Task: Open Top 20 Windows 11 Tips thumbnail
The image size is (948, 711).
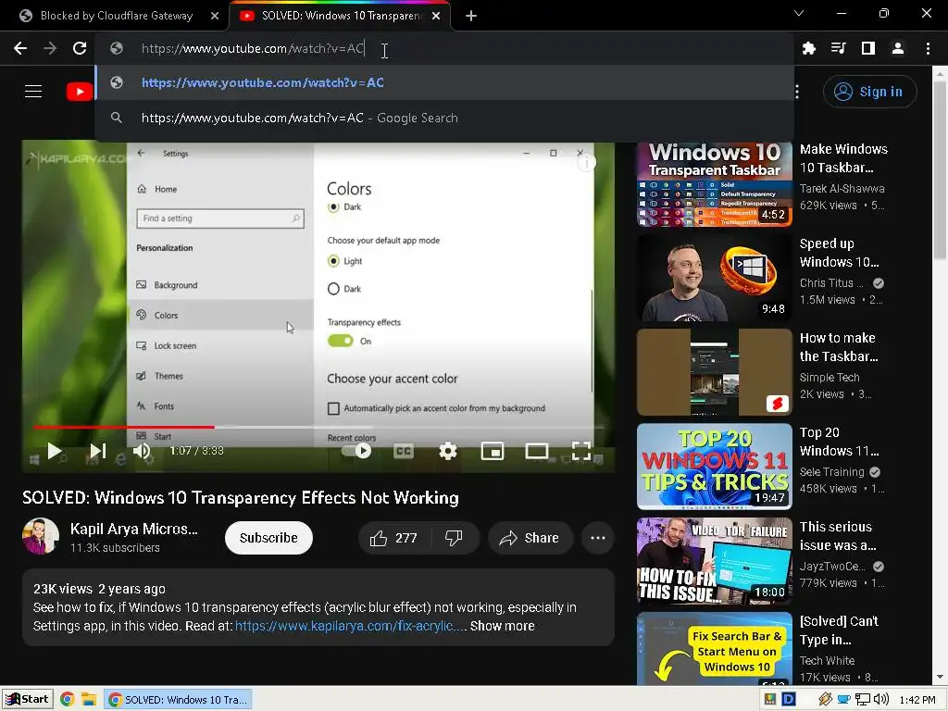Action: coord(714,467)
